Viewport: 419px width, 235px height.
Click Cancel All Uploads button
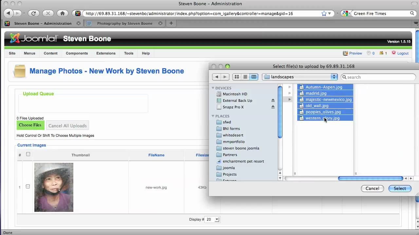[67, 126]
